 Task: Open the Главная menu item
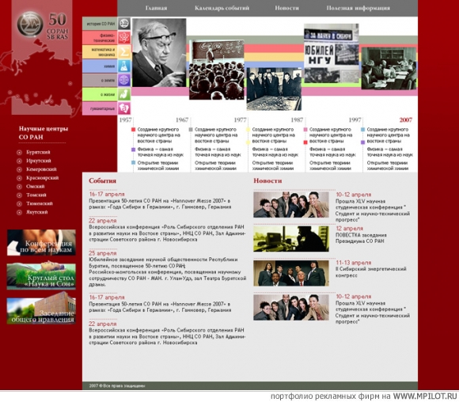(156, 8)
